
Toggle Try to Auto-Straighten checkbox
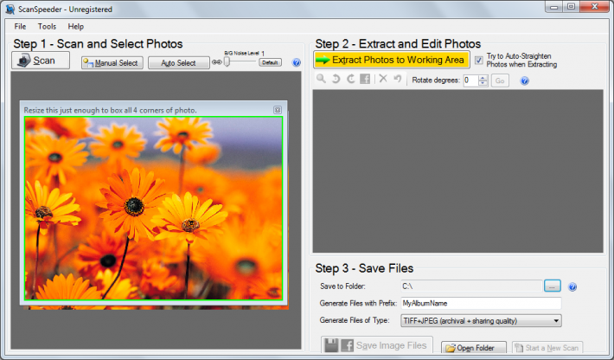[478, 61]
